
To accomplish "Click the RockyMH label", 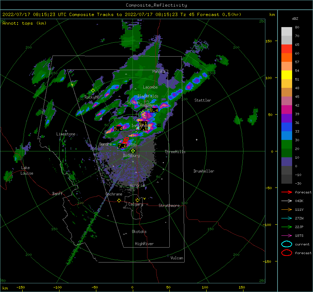I will pos(92,97).
